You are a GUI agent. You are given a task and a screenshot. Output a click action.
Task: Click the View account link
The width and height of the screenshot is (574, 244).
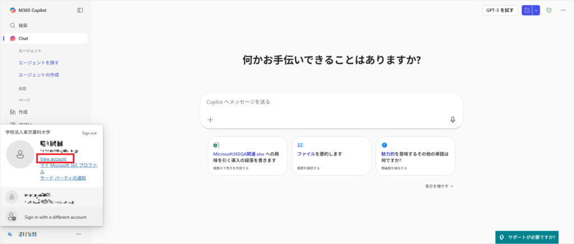coord(53,159)
